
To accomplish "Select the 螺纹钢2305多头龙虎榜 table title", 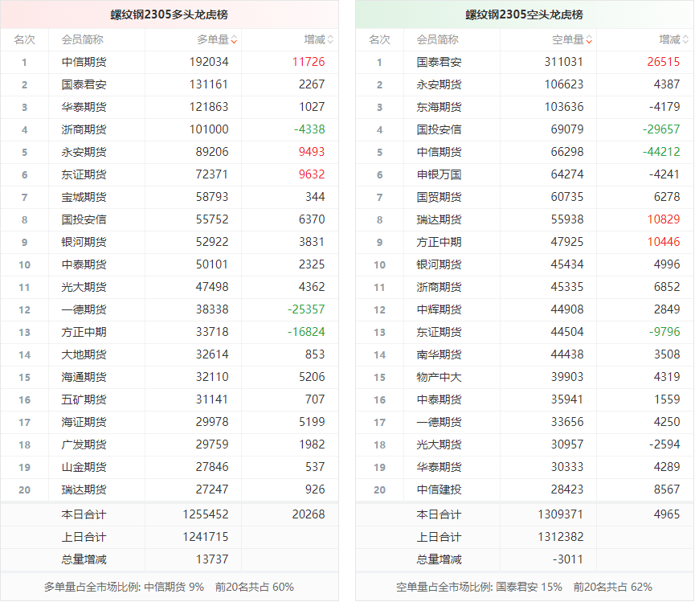I will point(169,14).
